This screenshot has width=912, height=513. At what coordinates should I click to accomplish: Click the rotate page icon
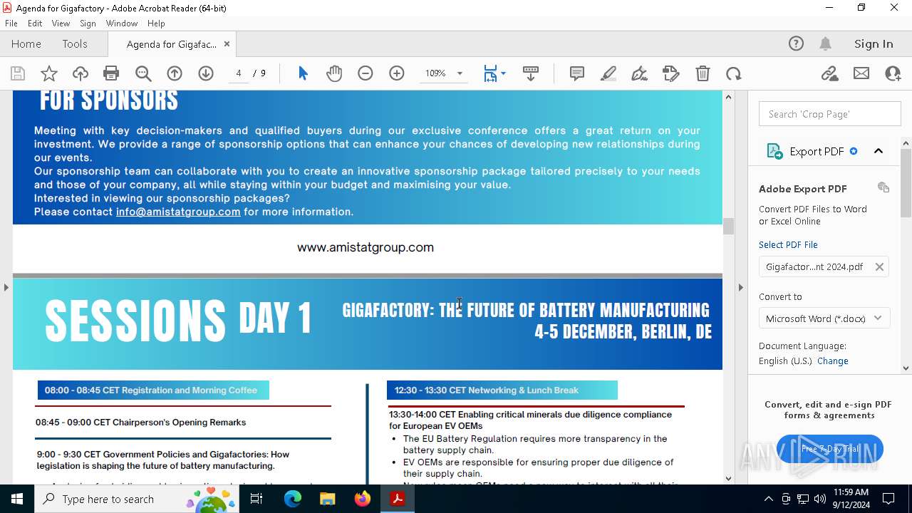734,73
